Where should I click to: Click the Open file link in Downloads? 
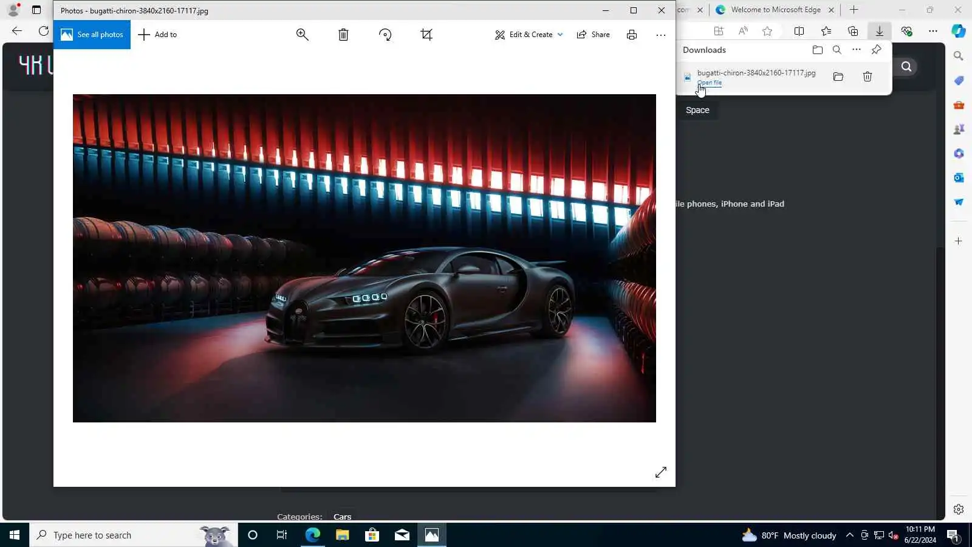(710, 83)
